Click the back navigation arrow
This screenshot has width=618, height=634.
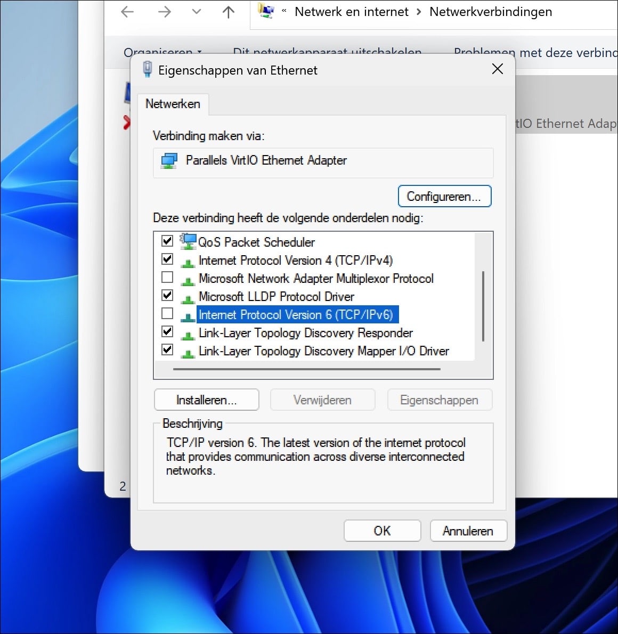click(127, 11)
